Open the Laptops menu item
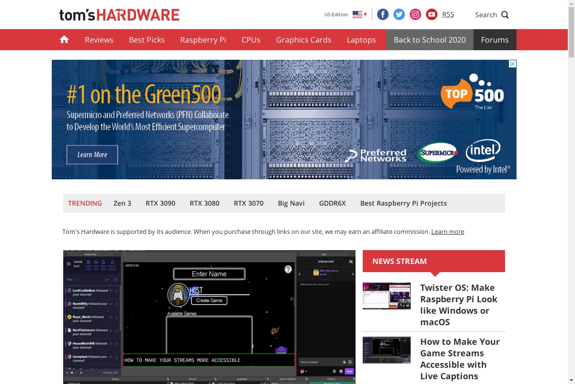575x384 pixels. tap(361, 40)
